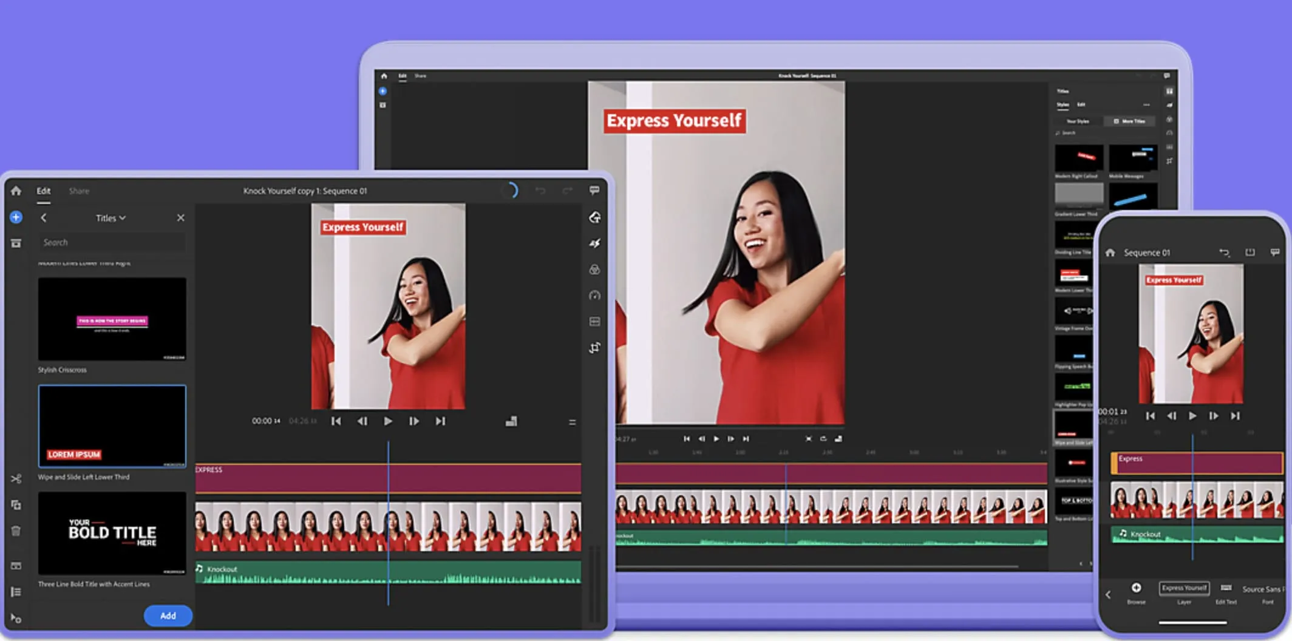
Task: Click the blue Add button on tablet
Action: pyautogui.click(x=168, y=616)
